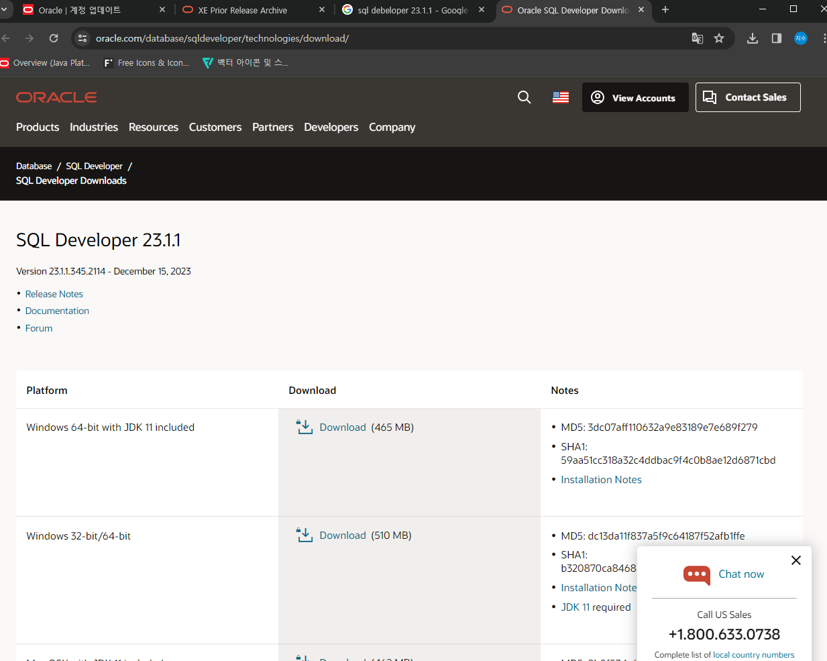Close the Oracle SQL Developer Downloads tab

641,9
